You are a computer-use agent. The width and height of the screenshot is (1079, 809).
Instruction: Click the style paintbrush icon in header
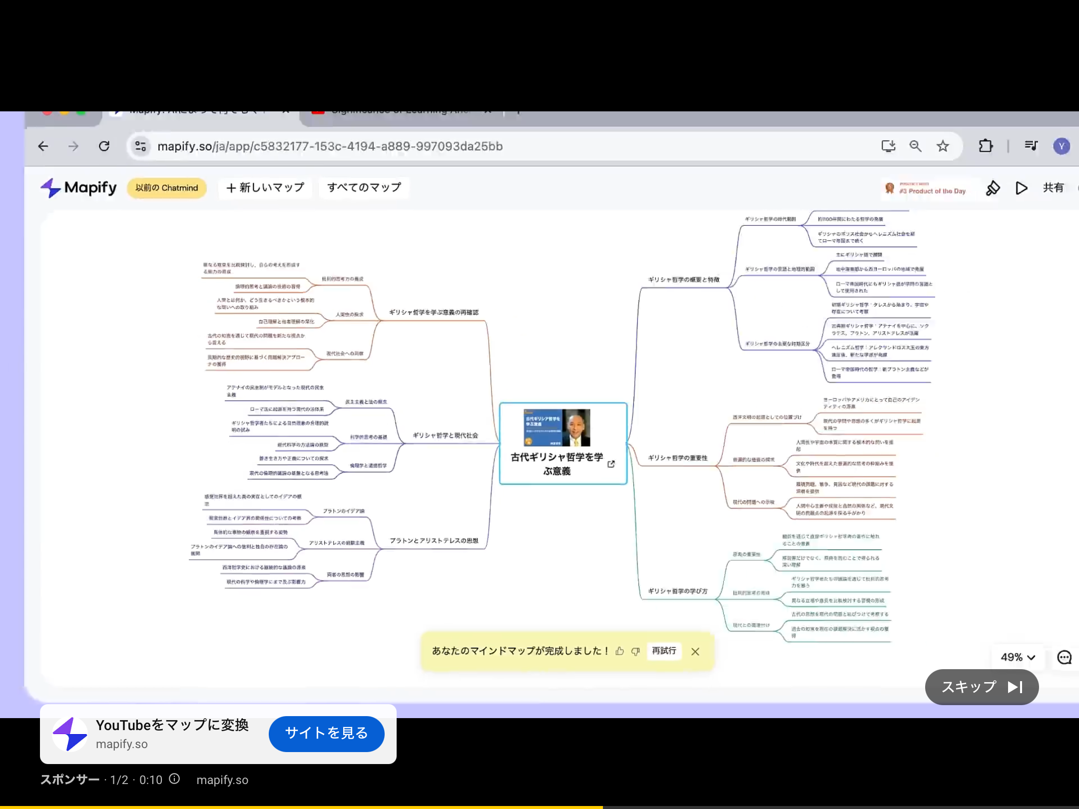[993, 188]
